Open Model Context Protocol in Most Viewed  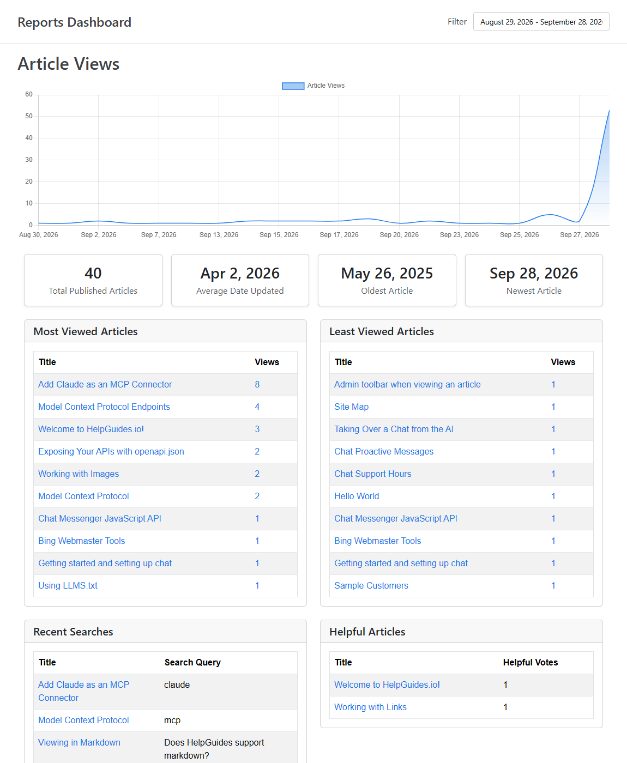[83, 496]
